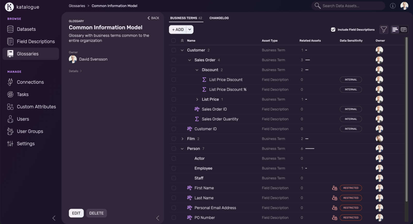Click the Edit glossary button
This screenshot has height=224, width=413.
[76, 213]
